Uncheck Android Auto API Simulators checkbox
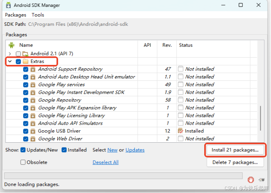This screenshot has height=193, width=271. pos(25,123)
